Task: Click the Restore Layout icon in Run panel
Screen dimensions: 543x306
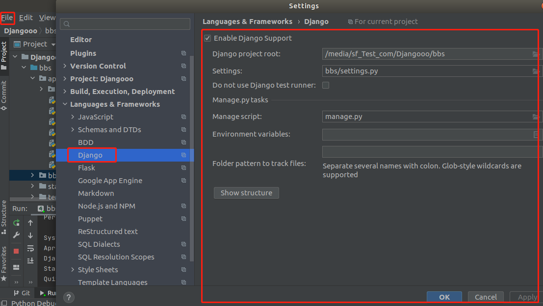Action: (x=16, y=267)
